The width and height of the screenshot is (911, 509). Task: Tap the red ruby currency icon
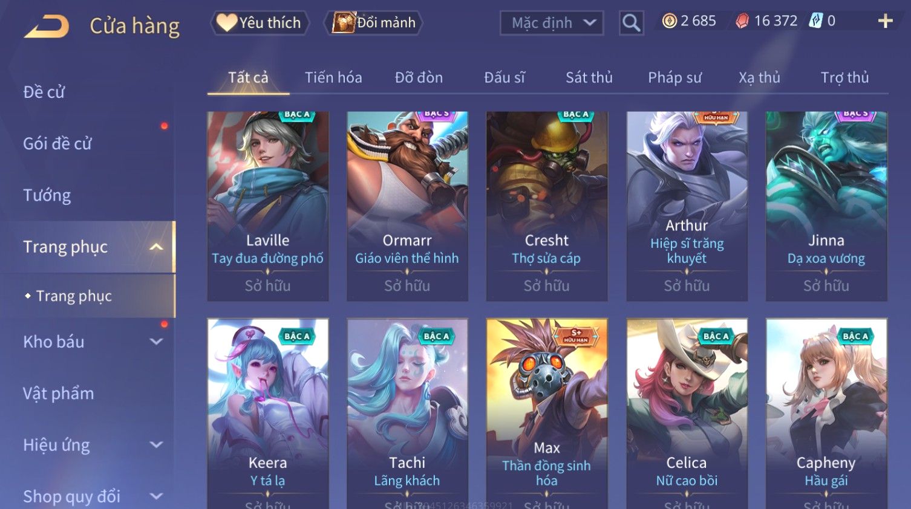[742, 21]
